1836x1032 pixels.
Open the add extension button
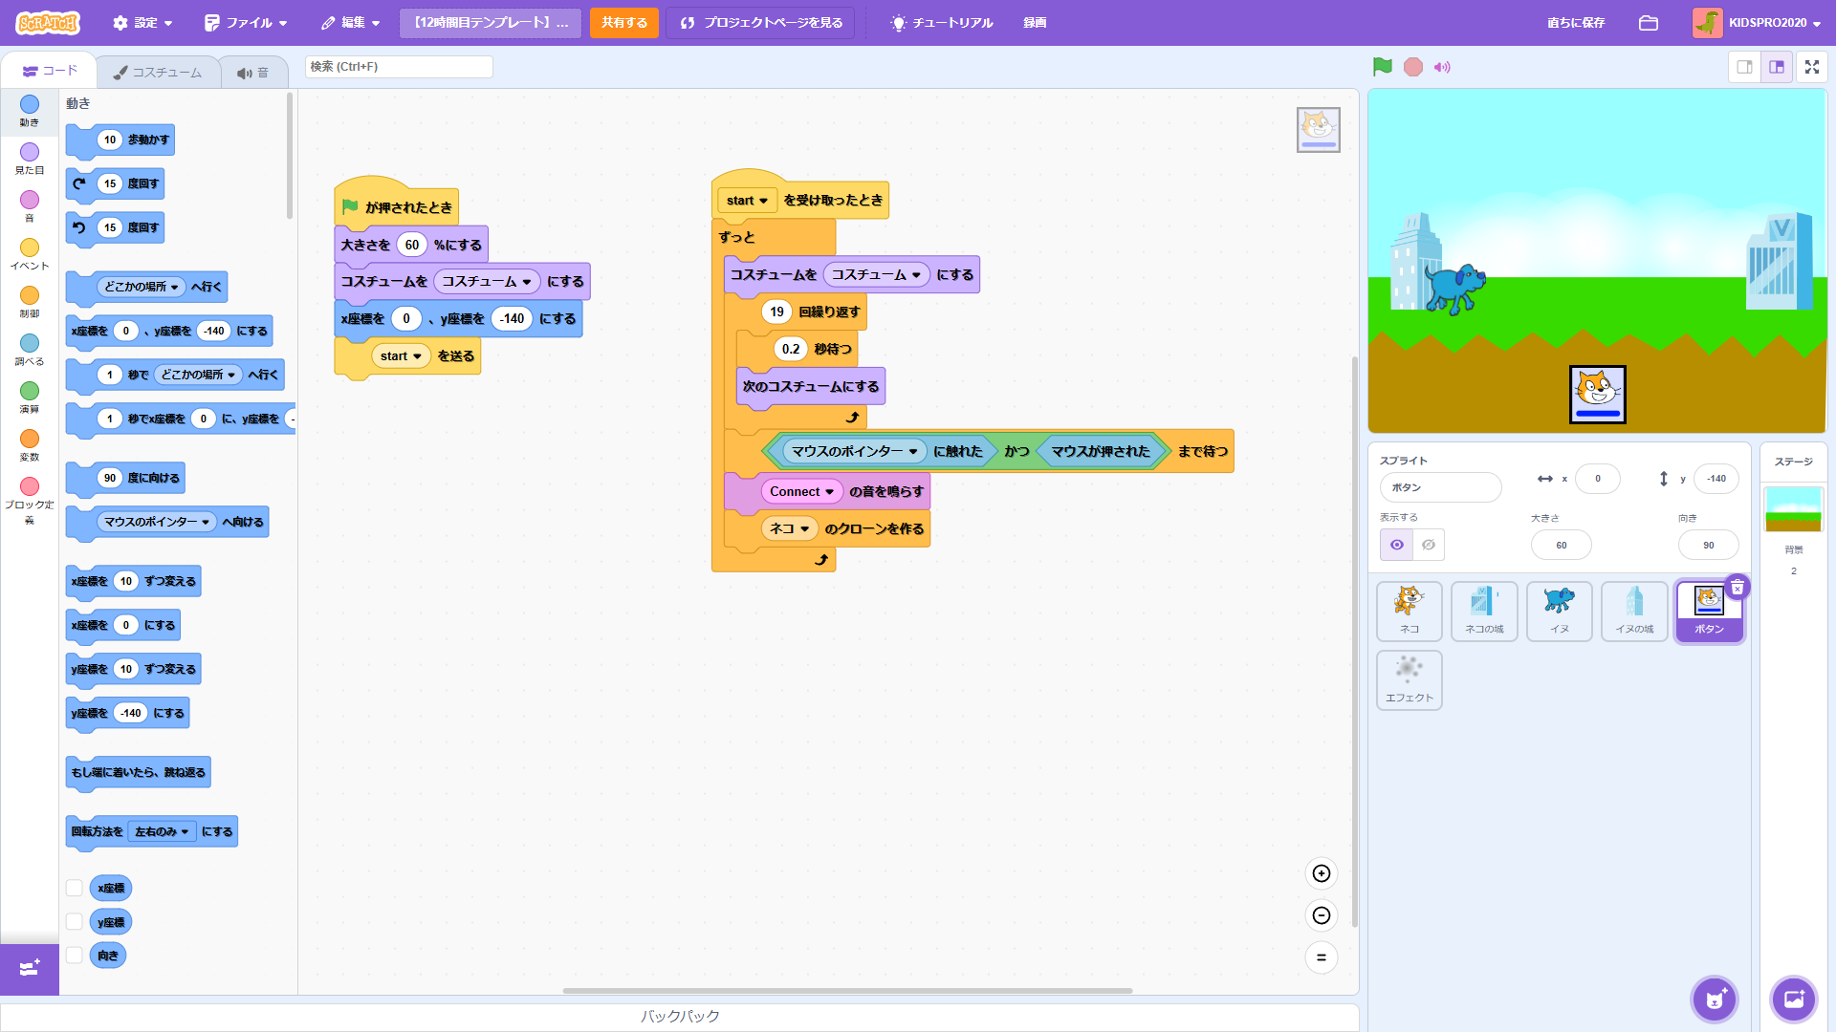(x=29, y=968)
